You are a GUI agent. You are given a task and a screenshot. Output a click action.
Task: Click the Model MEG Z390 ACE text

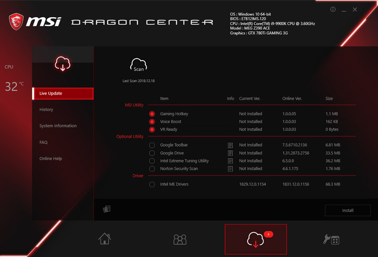click(x=250, y=28)
